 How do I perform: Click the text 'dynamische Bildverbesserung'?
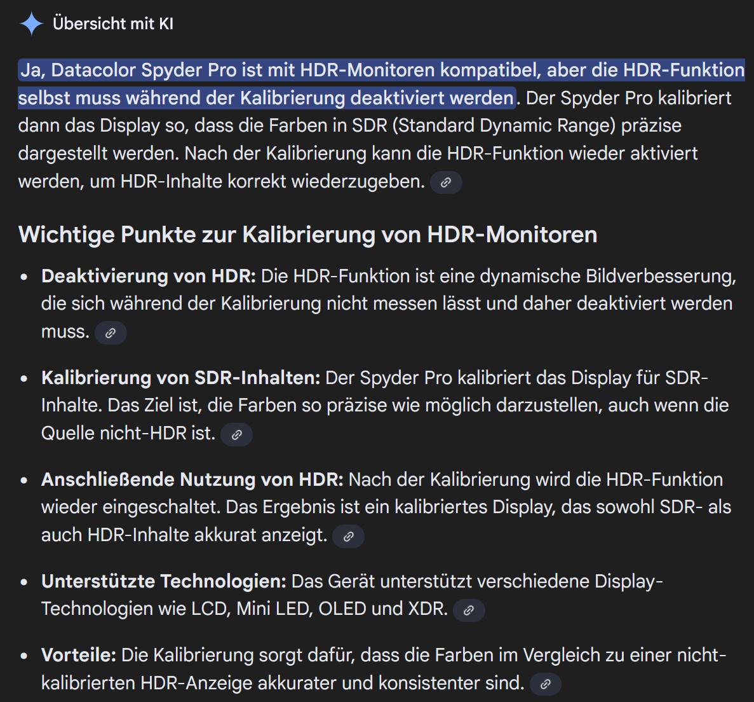(605, 277)
